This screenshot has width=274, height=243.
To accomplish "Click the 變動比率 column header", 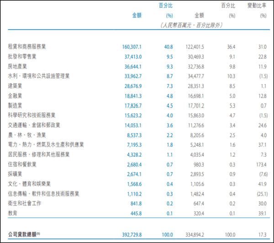I will [x=256, y=6].
